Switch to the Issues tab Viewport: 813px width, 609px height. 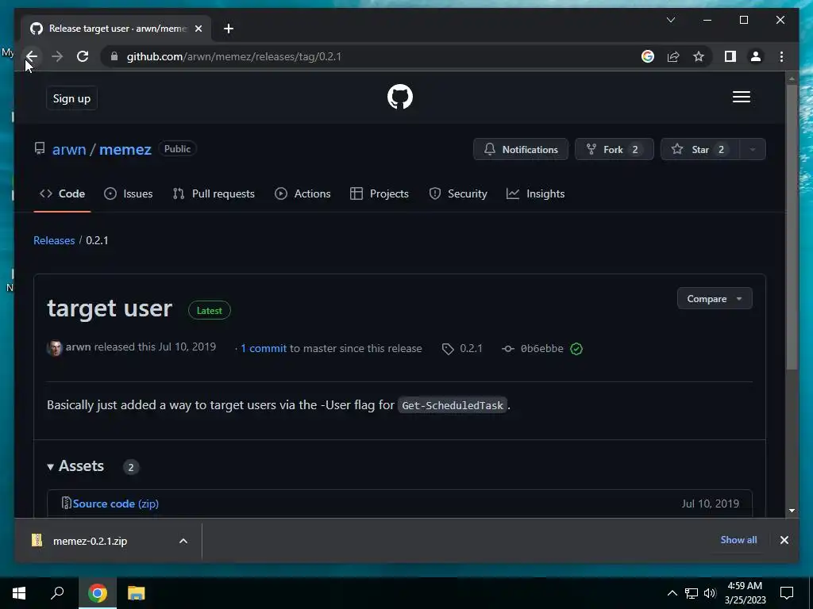[x=128, y=193]
